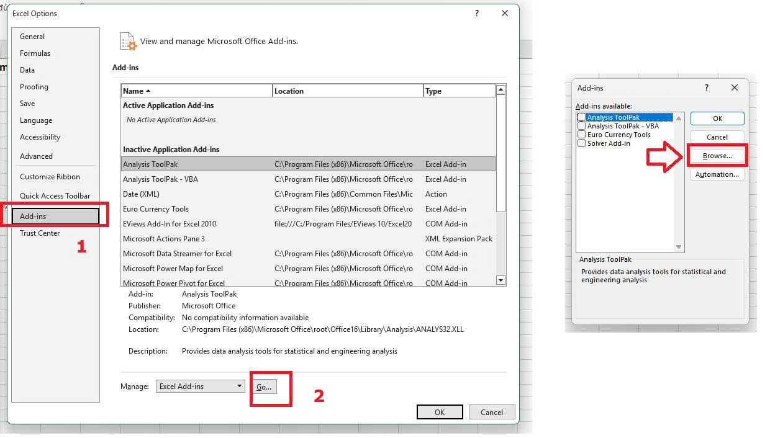Enable Analysis ToolPak - VBA
Viewport: 770px width, 438px height.
point(581,126)
